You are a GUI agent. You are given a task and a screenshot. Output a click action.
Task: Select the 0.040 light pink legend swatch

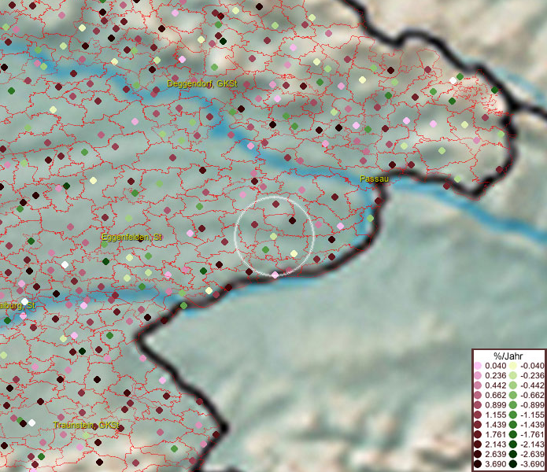pyautogui.click(x=479, y=367)
